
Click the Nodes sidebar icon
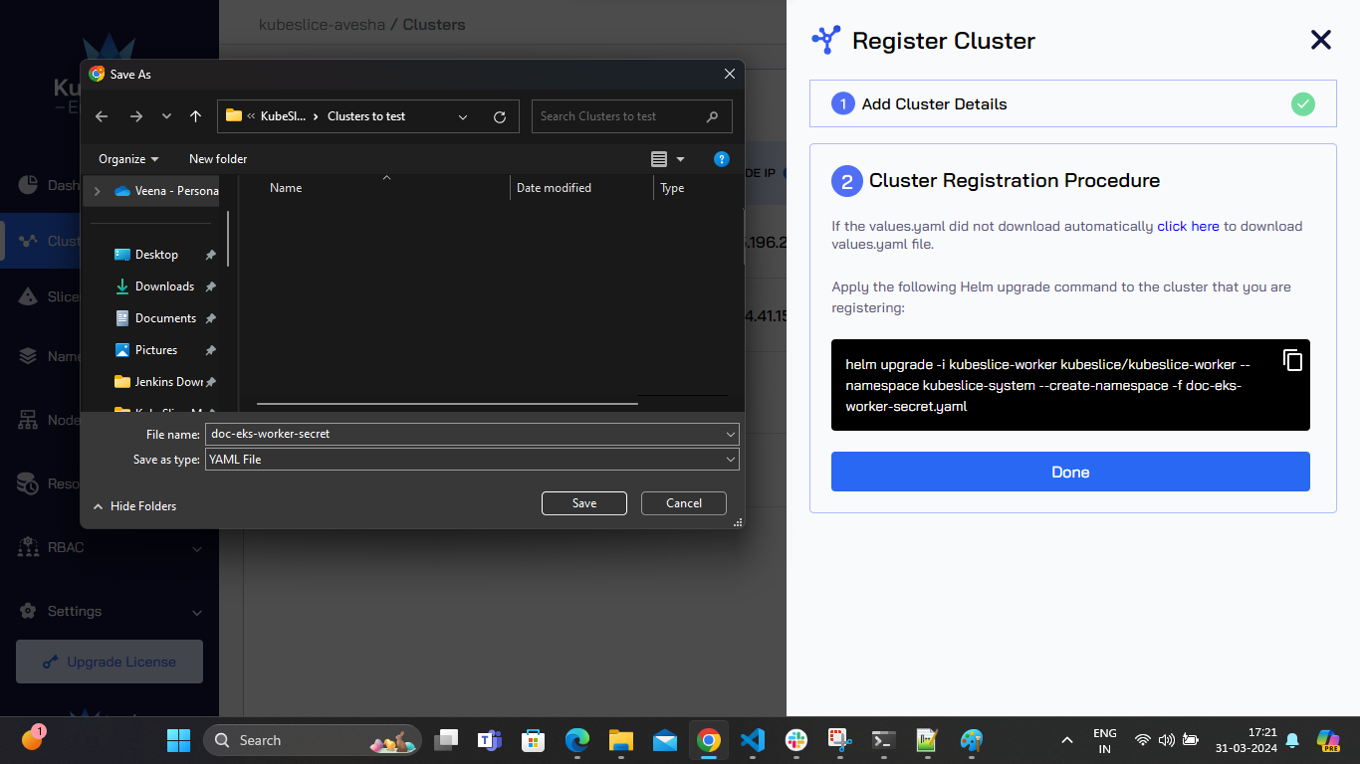pos(29,420)
